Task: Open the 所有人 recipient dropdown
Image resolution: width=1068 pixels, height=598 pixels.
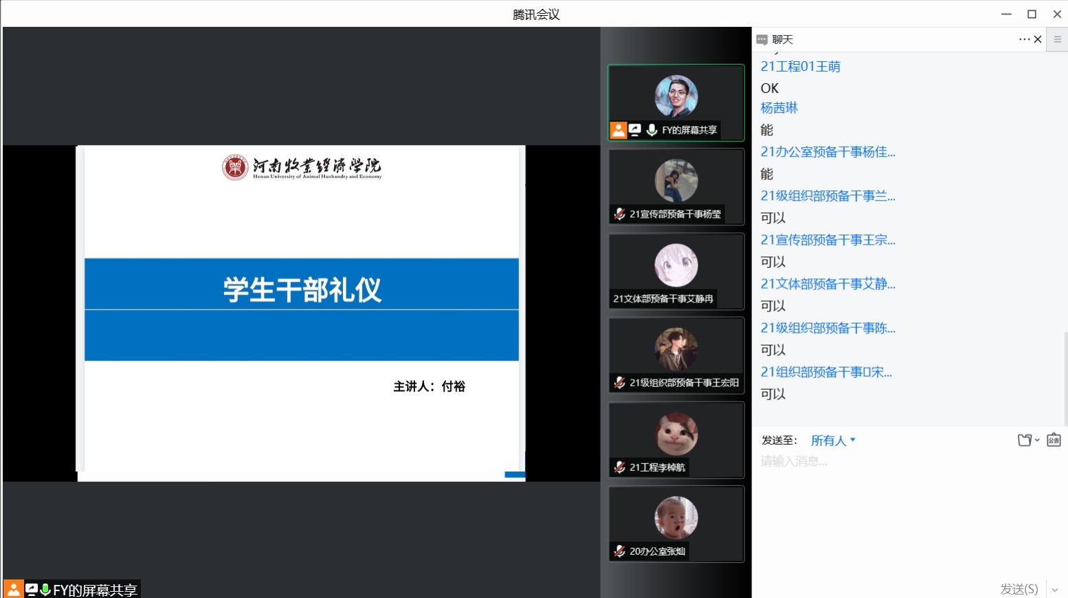Action: (832, 441)
